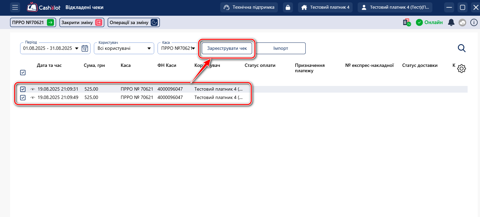Screen dimensions: 480x217
Task: Expand the Користувач dropdown
Action: 149,48
